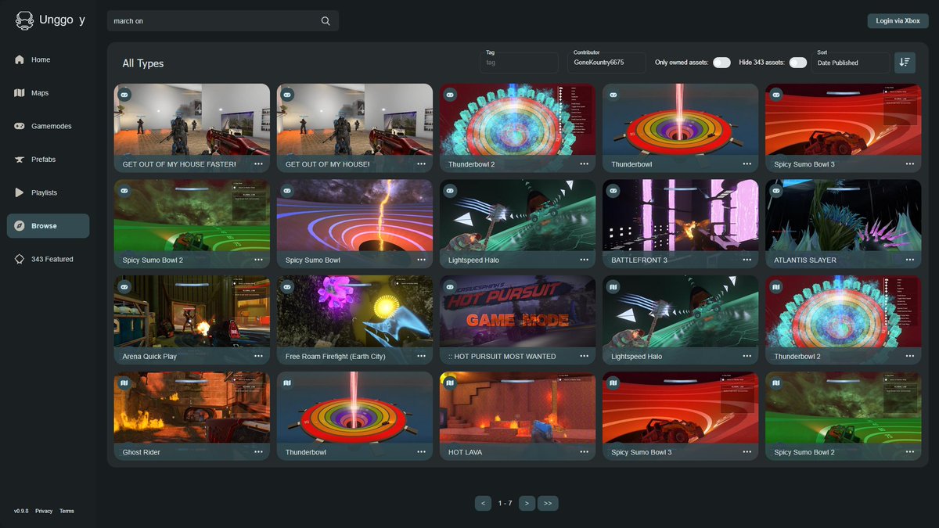Click the All Types heading
This screenshot has width=939, height=528.
(143, 63)
